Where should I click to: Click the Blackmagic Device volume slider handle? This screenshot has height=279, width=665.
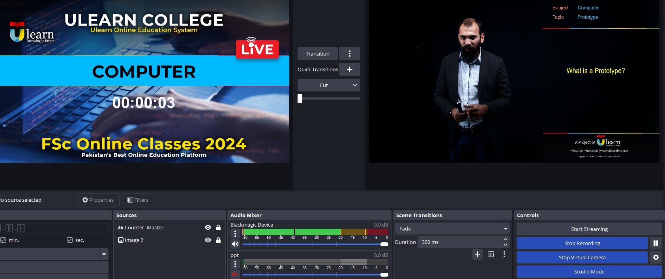tap(384, 244)
